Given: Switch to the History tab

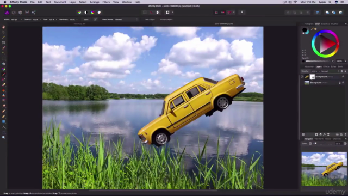Looking at the screenshot, I should click(x=328, y=139).
